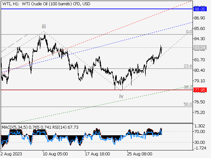Image resolution: width=211 pixels, height=158 pixels.
Task: Click the 30.00 RSI level label
Action: [200, 142]
